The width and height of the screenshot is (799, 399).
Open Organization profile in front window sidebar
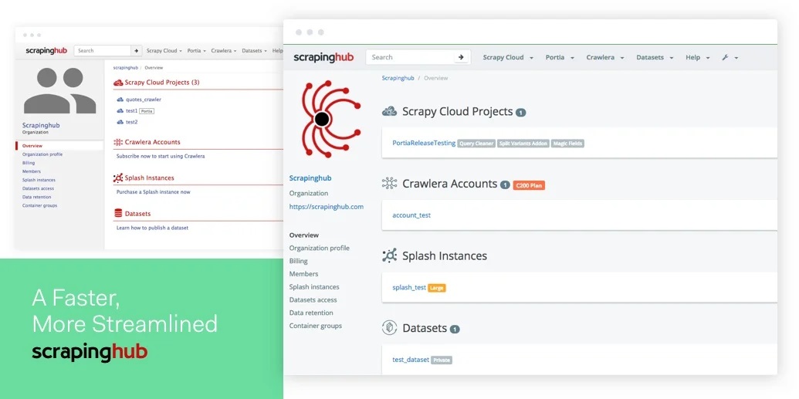click(319, 249)
